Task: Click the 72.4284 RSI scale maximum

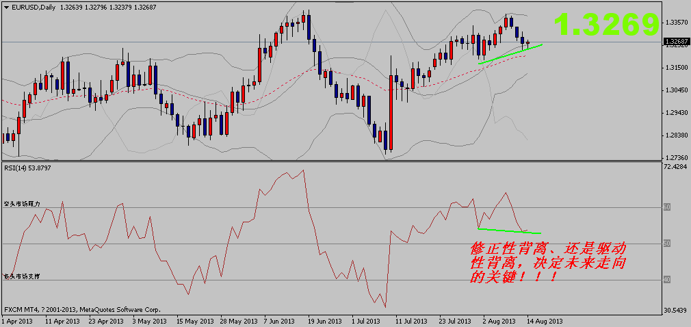Action: [676, 167]
